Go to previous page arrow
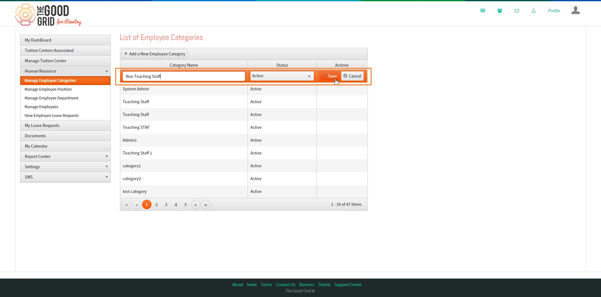 coord(136,205)
